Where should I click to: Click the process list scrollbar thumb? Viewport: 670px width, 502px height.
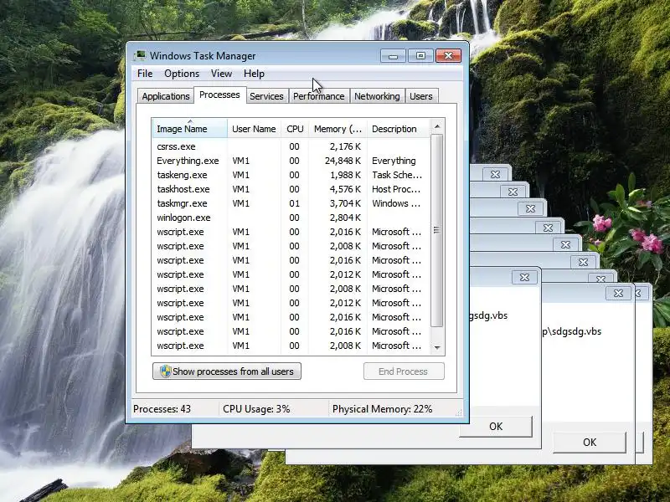(x=436, y=231)
